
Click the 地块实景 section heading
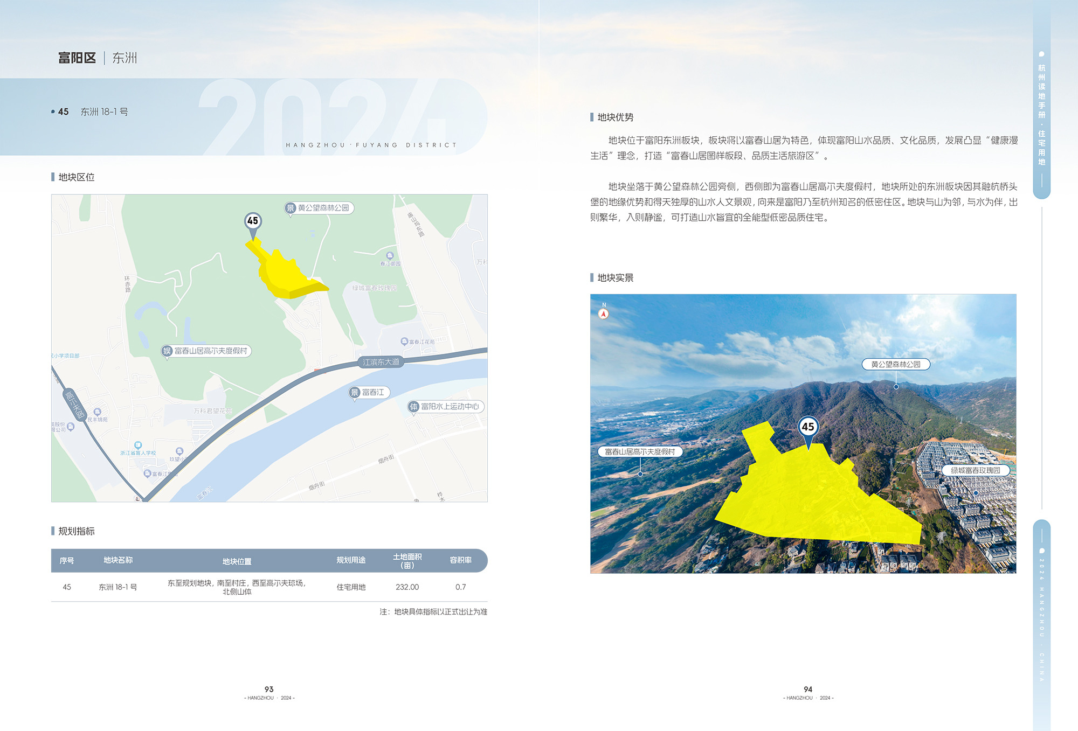click(616, 278)
